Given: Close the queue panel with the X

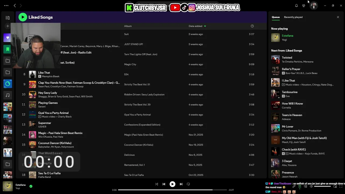Looking at the screenshot, I should 338,17.
